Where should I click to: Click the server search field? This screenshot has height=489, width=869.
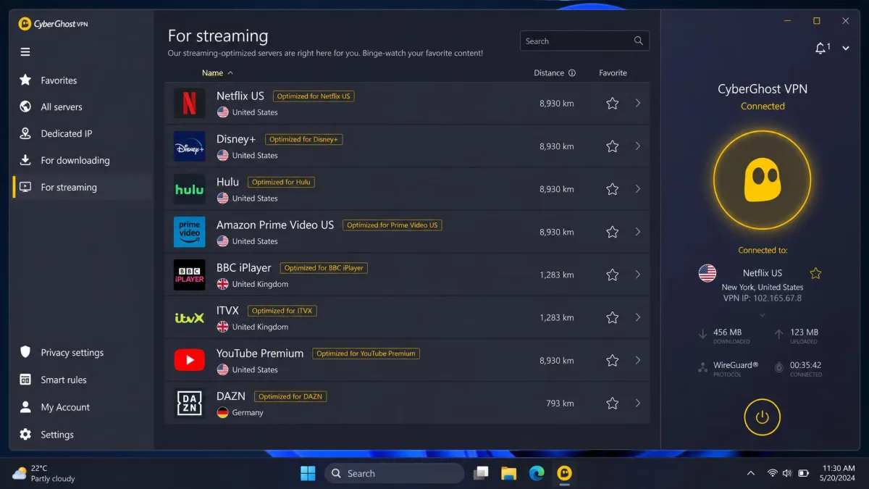pyautogui.click(x=584, y=41)
